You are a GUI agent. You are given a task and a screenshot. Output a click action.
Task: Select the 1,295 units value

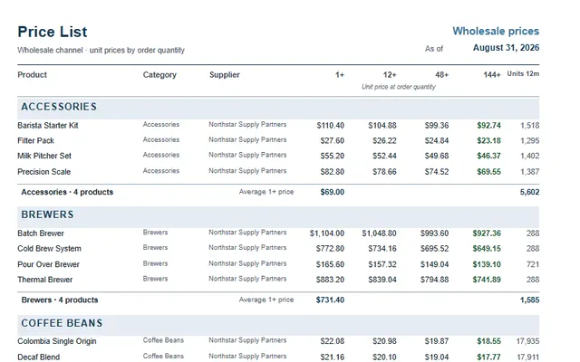(x=529, y=141)
